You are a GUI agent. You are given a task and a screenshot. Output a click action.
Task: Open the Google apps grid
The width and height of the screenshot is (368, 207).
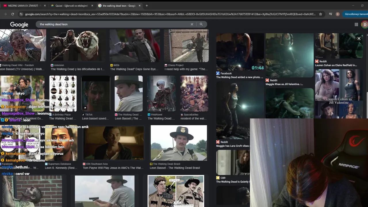pos(356,24)
